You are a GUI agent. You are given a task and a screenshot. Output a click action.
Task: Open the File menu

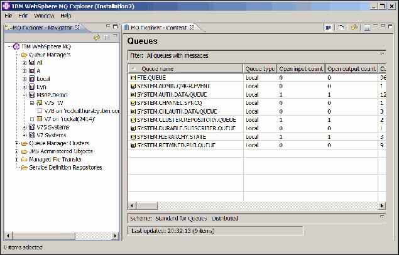tap(8, 16)
